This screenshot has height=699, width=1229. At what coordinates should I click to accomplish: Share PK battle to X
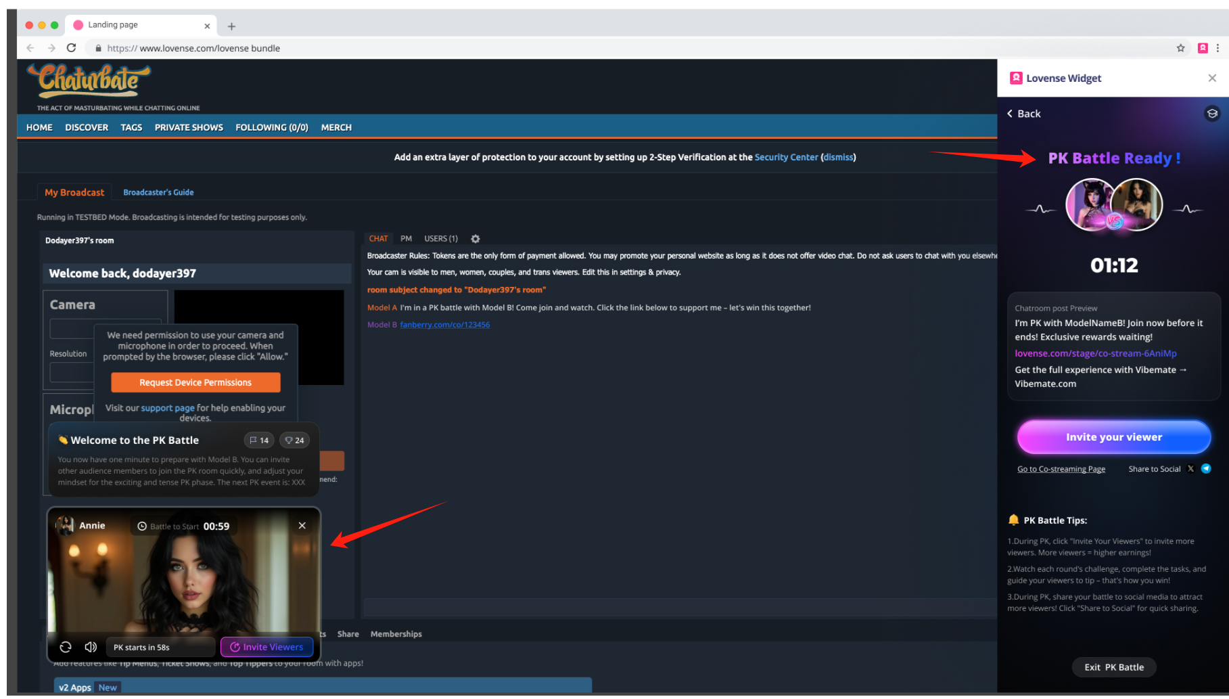click(x=1190, y=469)
